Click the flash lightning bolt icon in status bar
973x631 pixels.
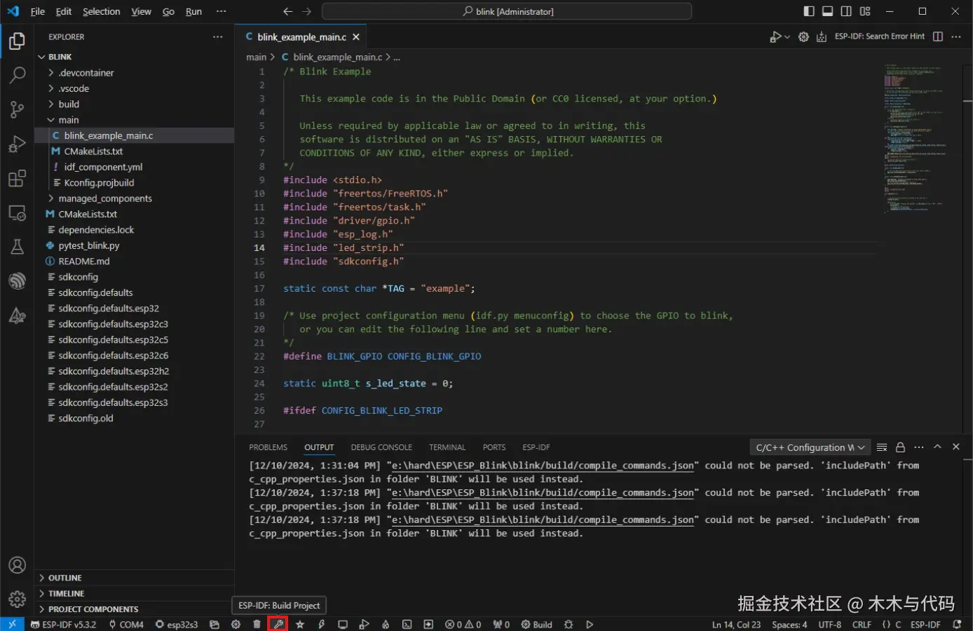click(x=321, y=624)
